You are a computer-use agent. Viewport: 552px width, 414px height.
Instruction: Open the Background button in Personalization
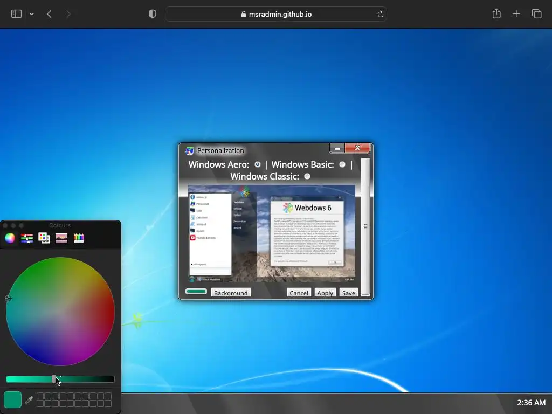231,293
